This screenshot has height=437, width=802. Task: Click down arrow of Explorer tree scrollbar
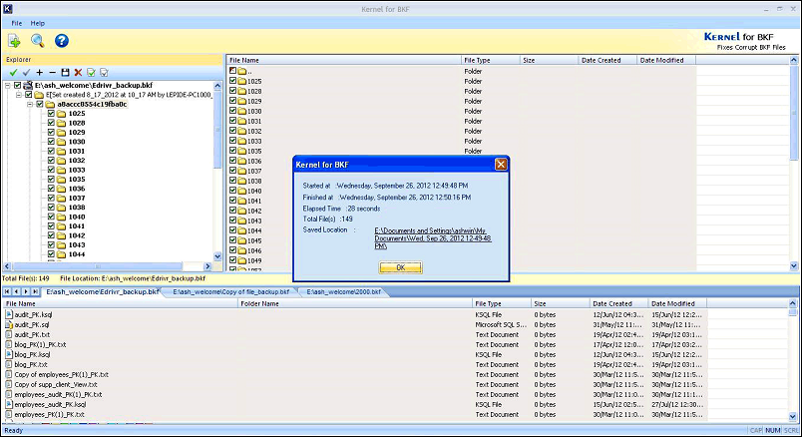coord(217,256)
